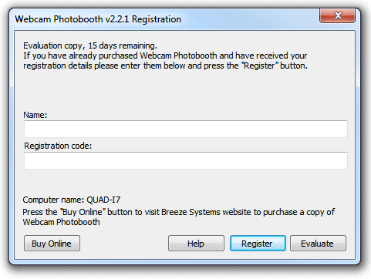
Task: Click the "registration details please enter" line
Action: tap(165, 66)
